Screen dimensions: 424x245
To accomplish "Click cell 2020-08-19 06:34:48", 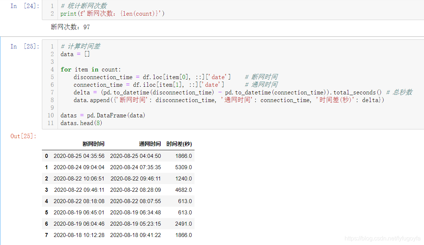I will pos(136,213).
